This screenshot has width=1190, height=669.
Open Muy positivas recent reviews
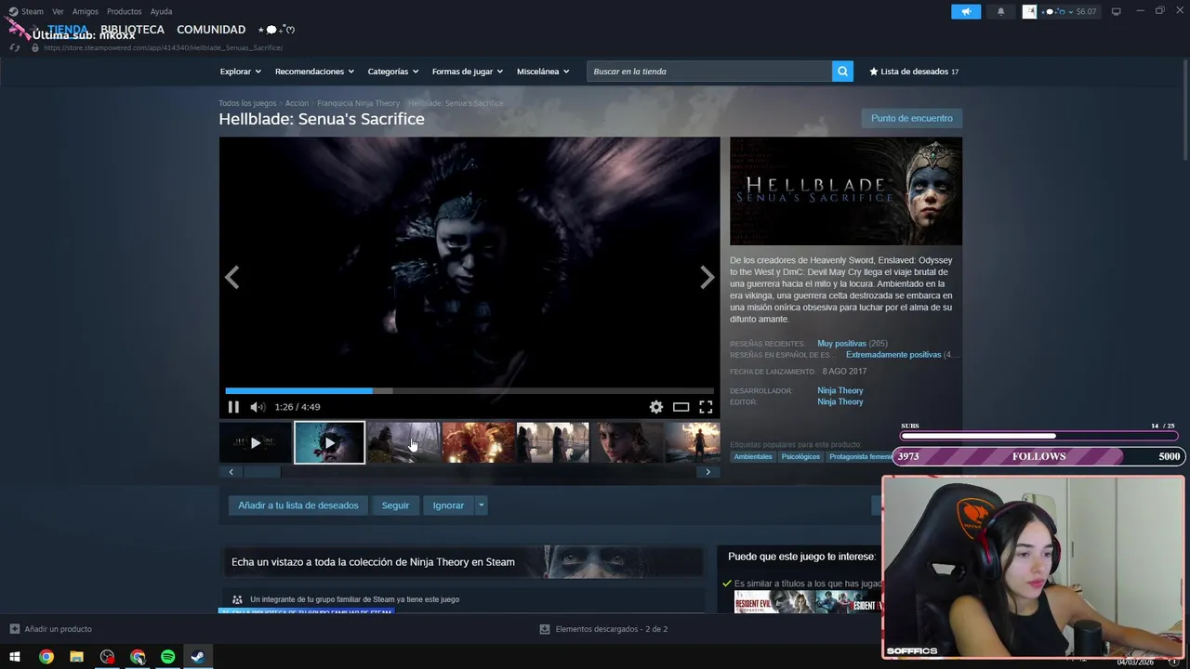[841, 344]
